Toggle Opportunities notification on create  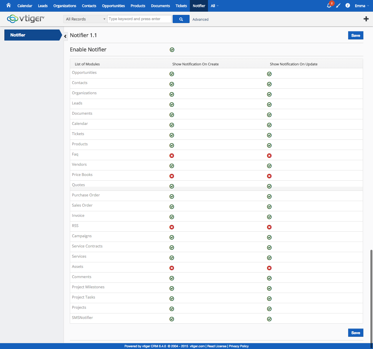coord(172,74)
